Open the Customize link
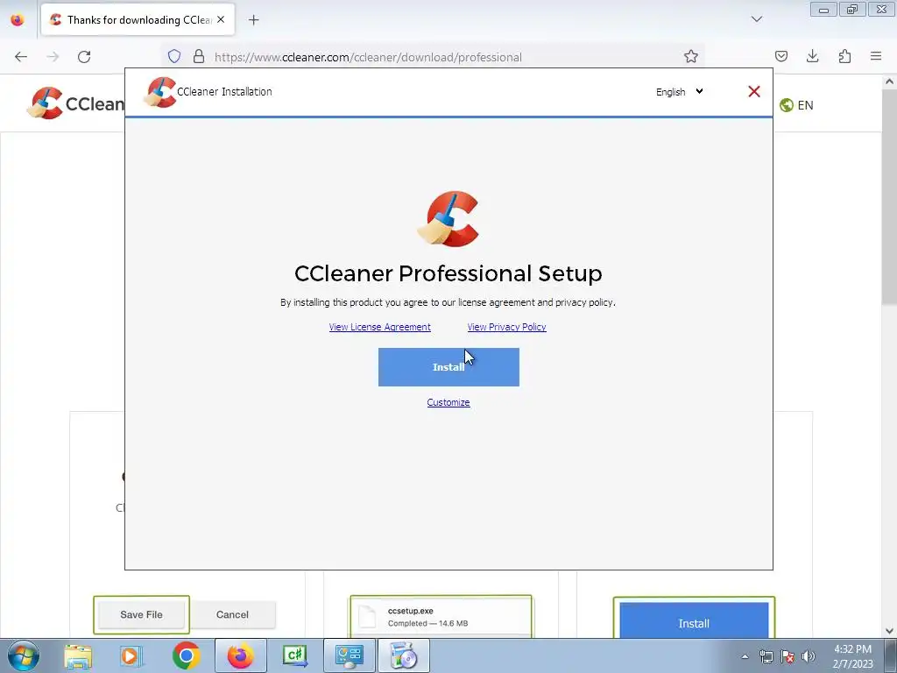The width and height of the screenshot is (897, 673). click(448, 402)
